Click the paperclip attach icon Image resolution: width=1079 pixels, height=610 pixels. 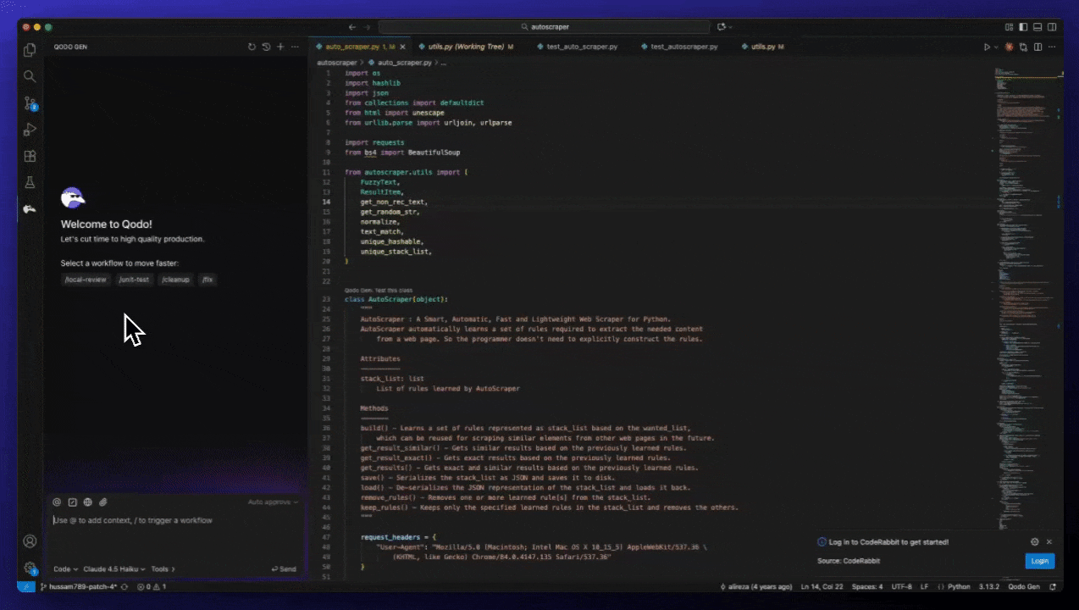(x=103, y=502)
